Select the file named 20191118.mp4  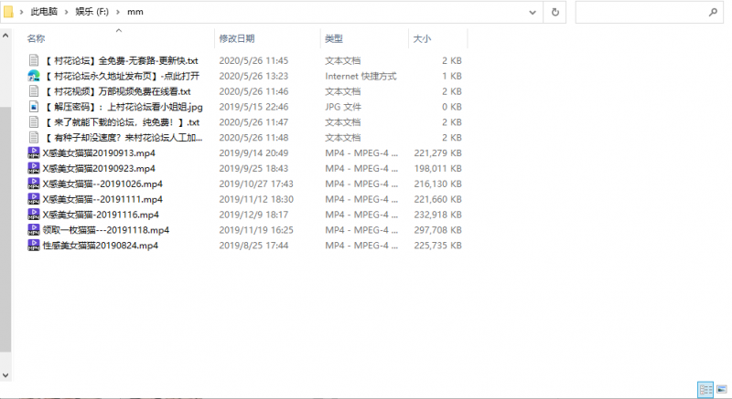click(105, 230)
